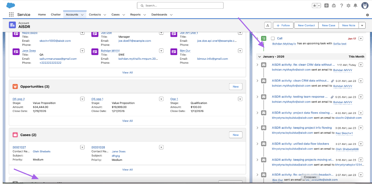Click the Bim Our contact card icon
The height and width of the screenshot is (184, 372).
point(174,52)
